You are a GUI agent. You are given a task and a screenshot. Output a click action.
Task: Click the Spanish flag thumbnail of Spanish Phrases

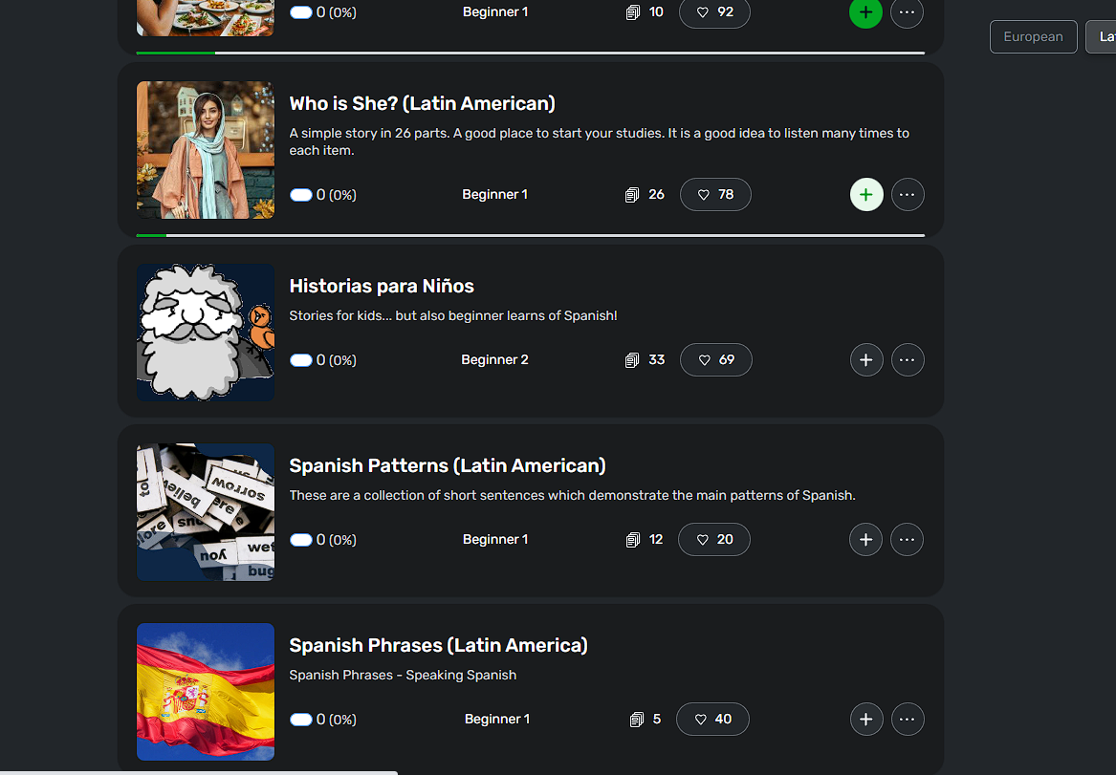point(206,692)
